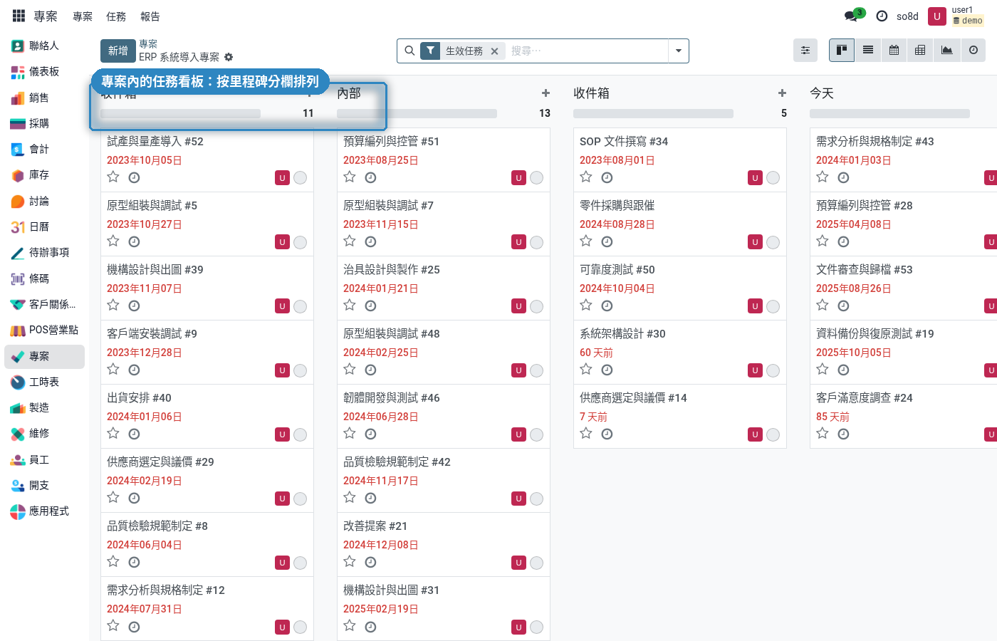Switch to the list view
This screenshot has height=641, width=997.
(868, 50)
